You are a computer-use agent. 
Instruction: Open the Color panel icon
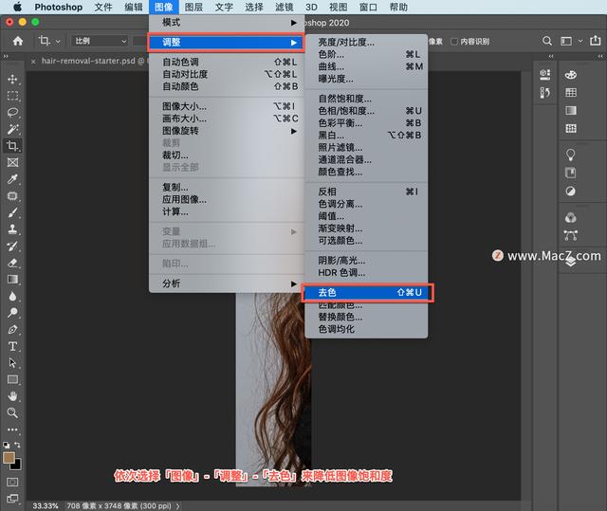tap(571, 75)
